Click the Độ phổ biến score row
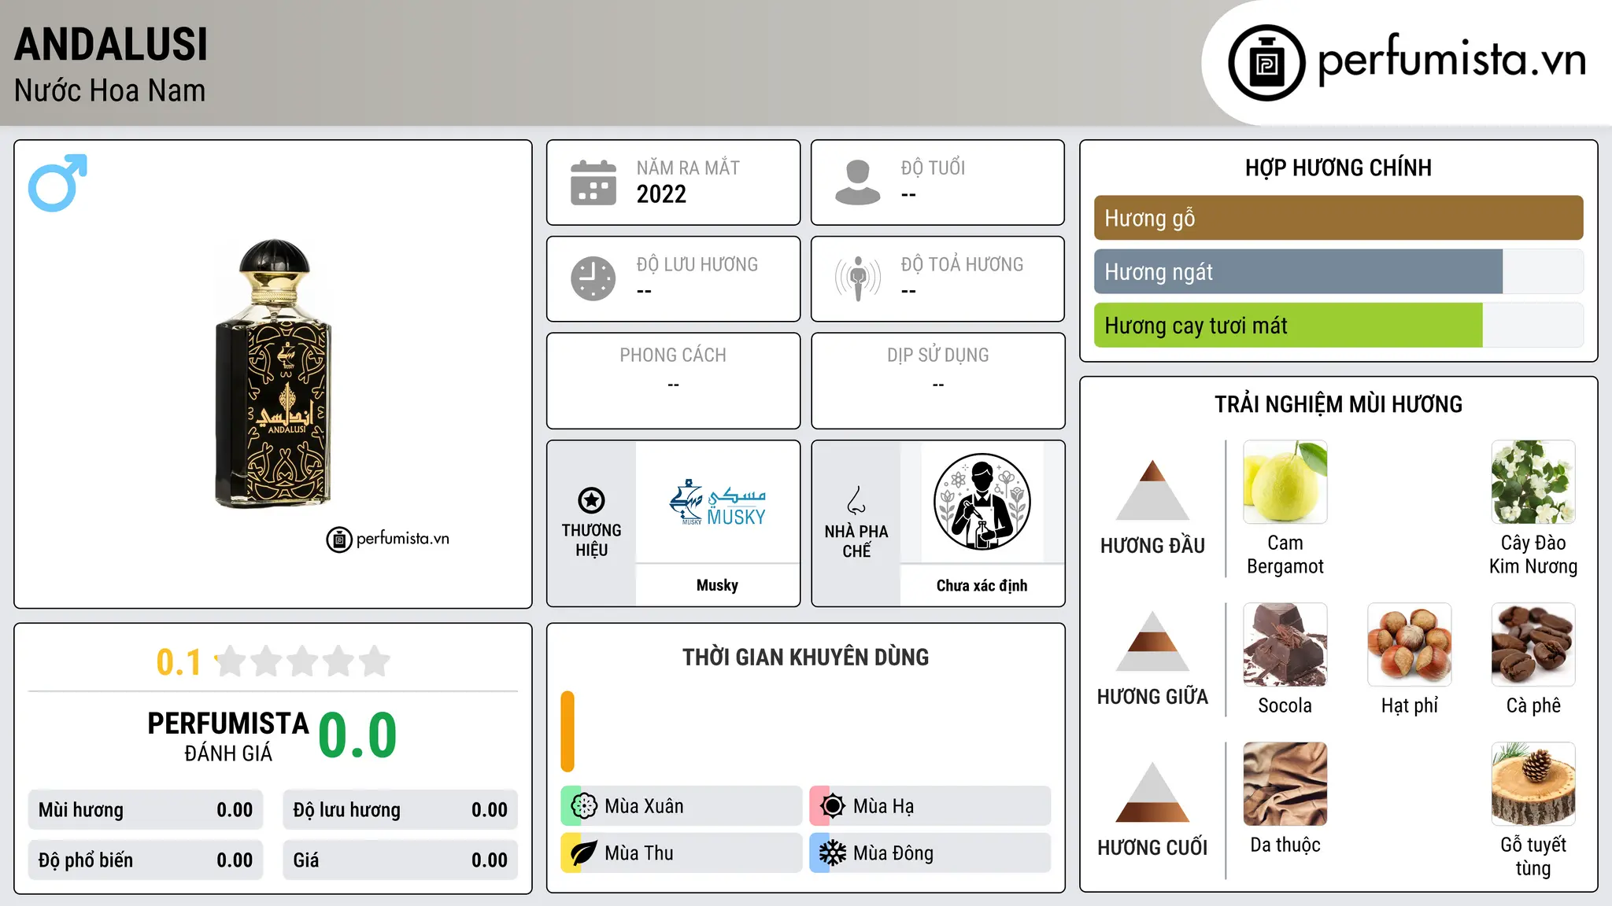This screenshot has width=1612, height=906. [x=146, y=860]
